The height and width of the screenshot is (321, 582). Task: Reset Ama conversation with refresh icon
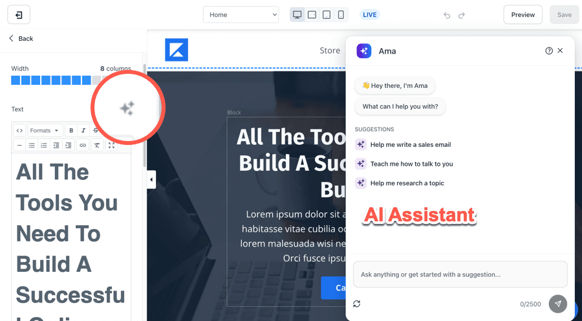point(357,304)
